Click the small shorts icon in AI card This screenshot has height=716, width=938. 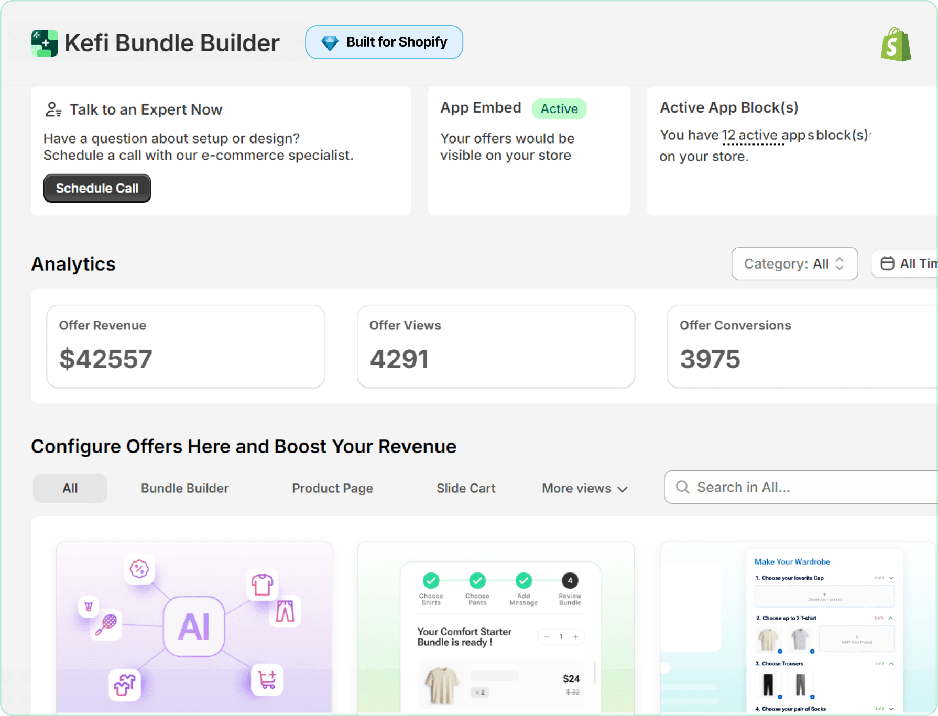pyautogui.click(x=89, y=607)
